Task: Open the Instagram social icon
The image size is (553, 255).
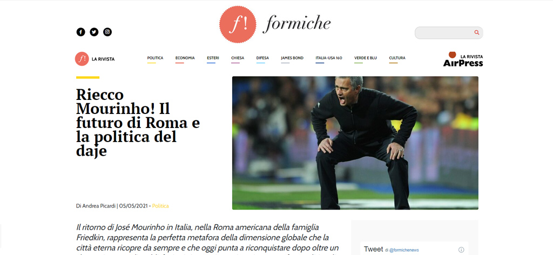Action: point(107,32)
